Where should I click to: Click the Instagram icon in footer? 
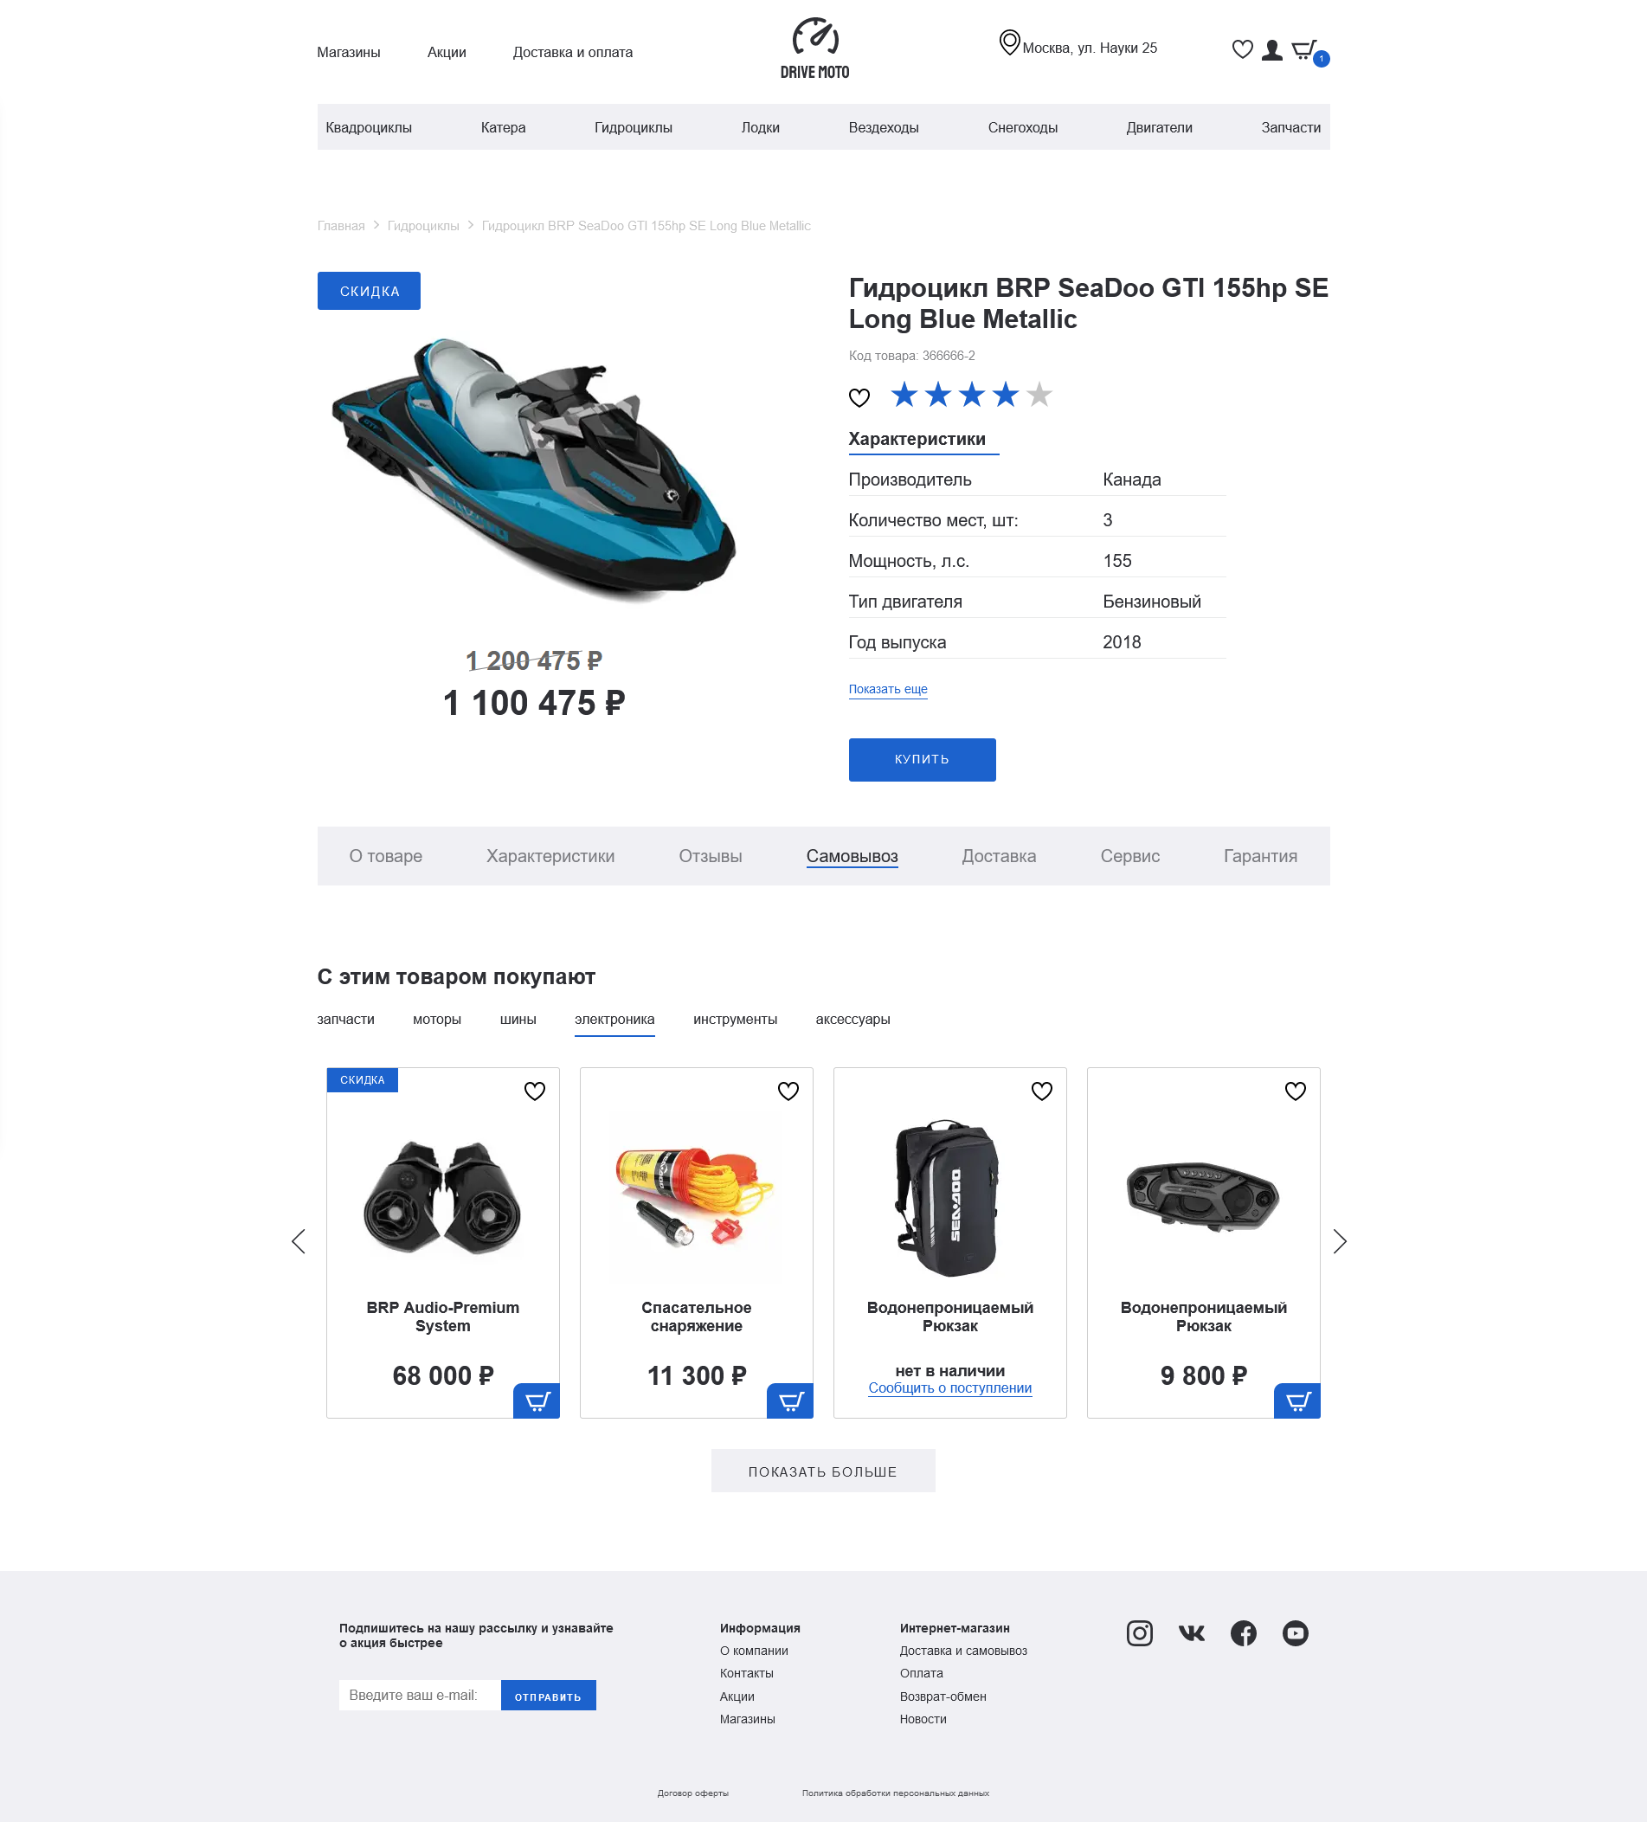1139,1633
